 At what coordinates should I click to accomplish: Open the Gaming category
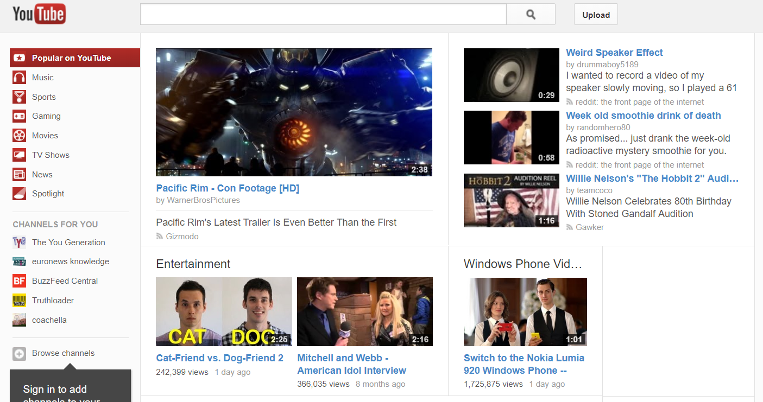[46, 116]
